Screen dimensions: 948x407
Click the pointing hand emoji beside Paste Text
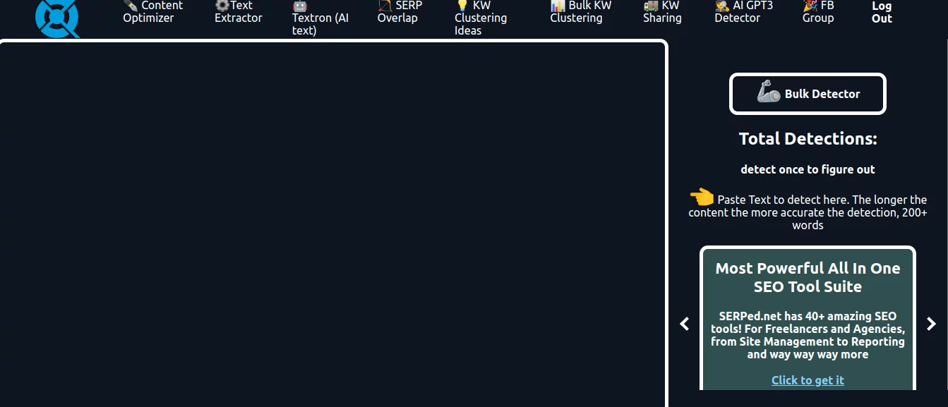point(701,197)
